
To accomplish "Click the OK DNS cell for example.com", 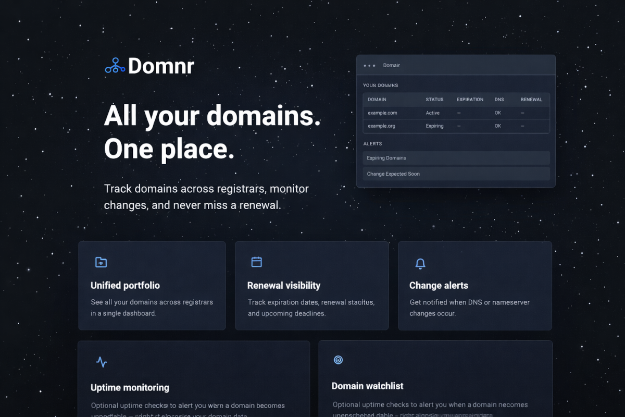I will click(x=498, y=113).
